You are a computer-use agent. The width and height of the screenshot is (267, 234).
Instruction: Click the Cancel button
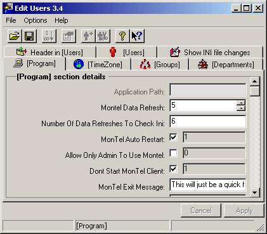201,211
